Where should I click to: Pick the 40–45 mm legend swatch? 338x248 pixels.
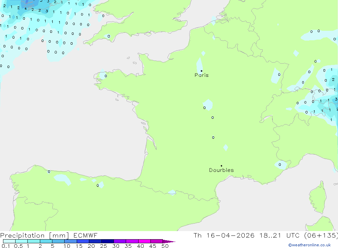tap(144, 241)
